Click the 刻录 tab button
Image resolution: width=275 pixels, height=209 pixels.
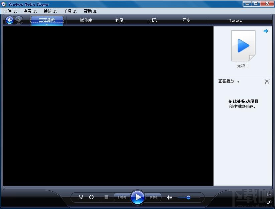coord(152,20)
